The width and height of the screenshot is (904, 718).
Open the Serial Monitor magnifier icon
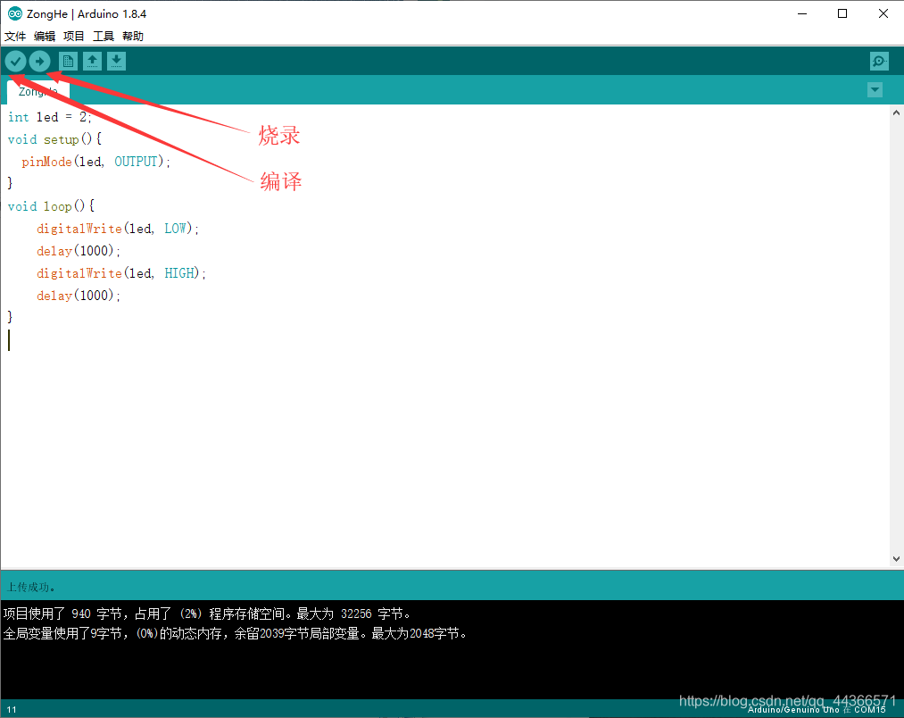coord(879,62)
